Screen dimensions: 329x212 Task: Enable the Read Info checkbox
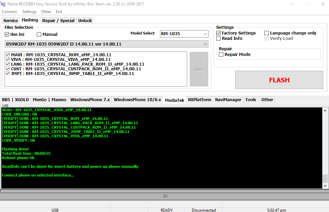[219, 39]
